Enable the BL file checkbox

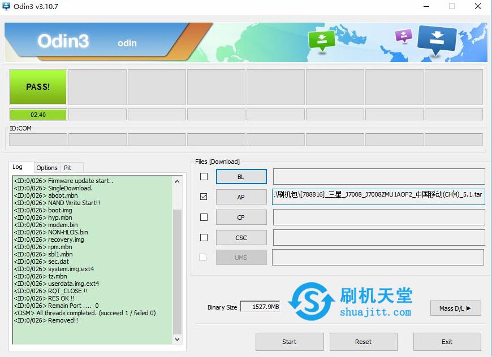(x=204, y=176)
